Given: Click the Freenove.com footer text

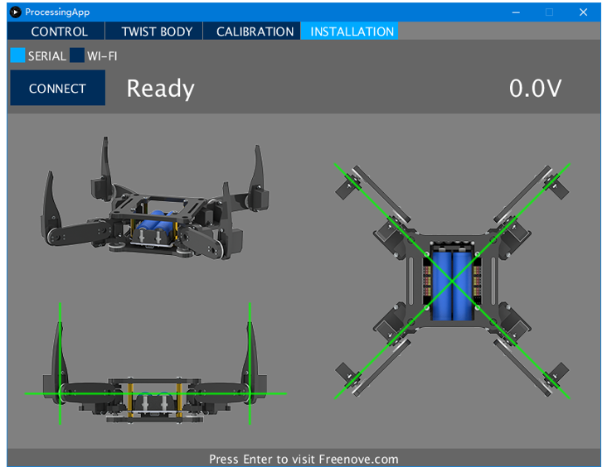Looking at the screenshot, I should [x=359, y=459].
